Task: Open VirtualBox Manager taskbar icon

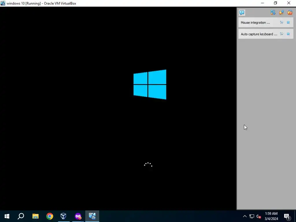Action: tap(64, 216)
